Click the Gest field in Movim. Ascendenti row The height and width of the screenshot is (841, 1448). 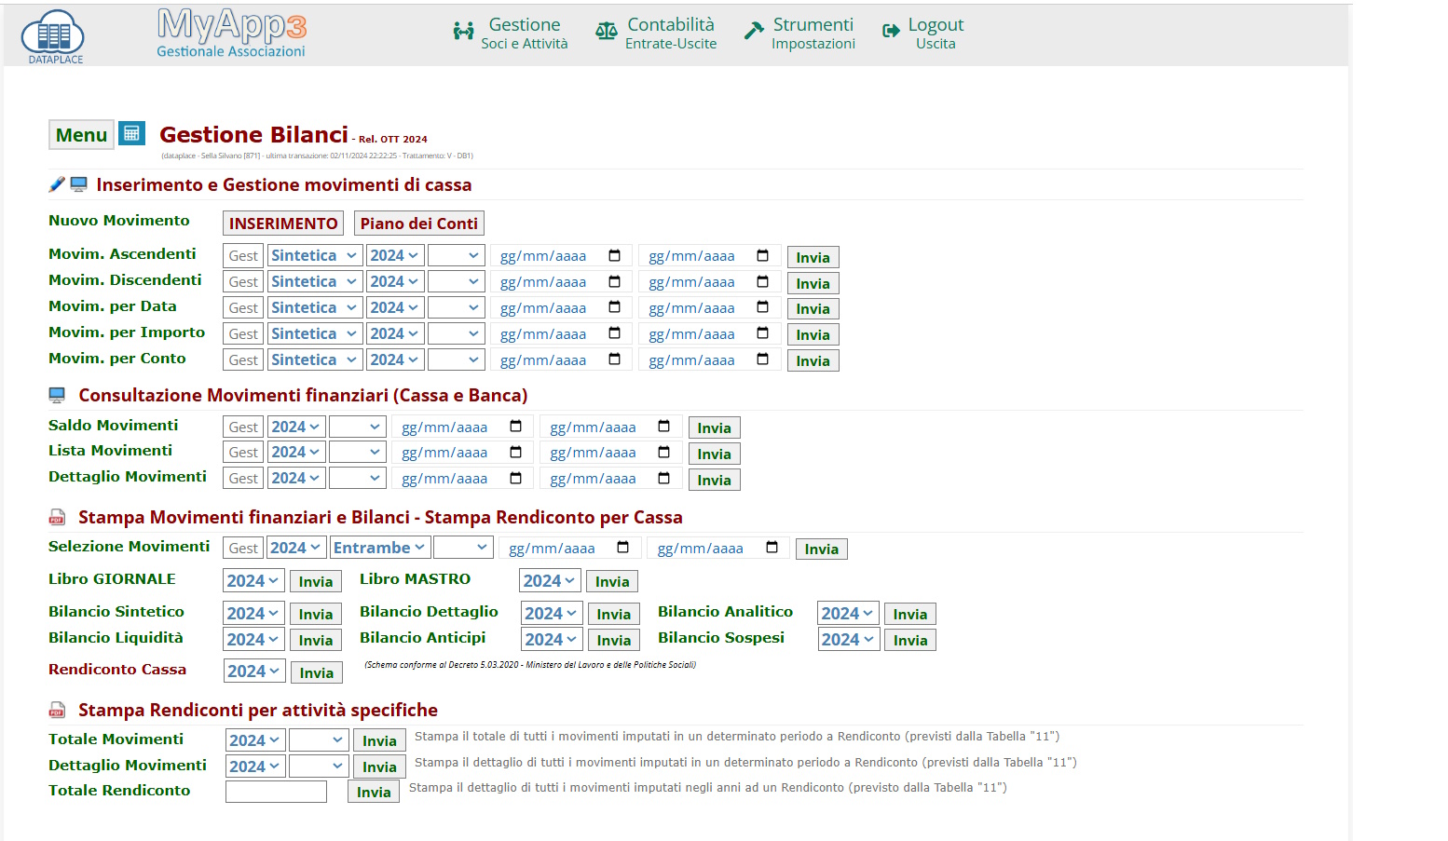(x=243, y=255)
